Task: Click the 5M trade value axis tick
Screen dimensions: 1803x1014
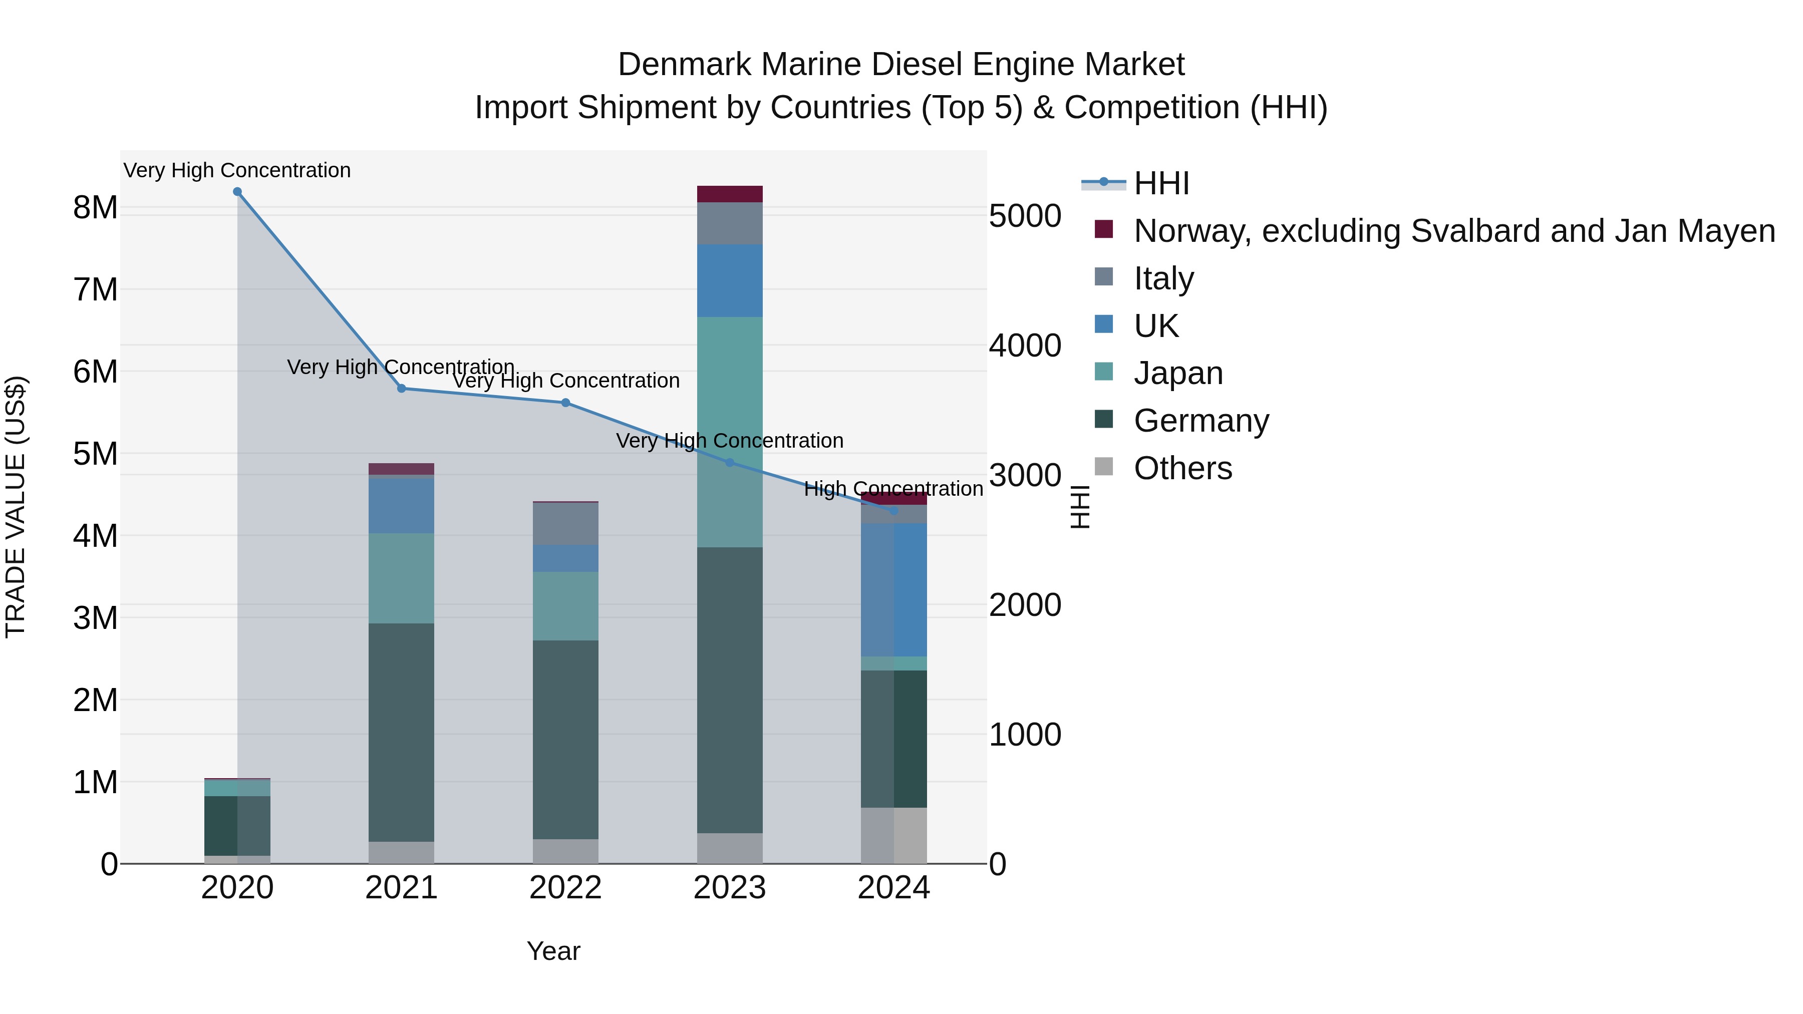Action: [x=95, y=454]
